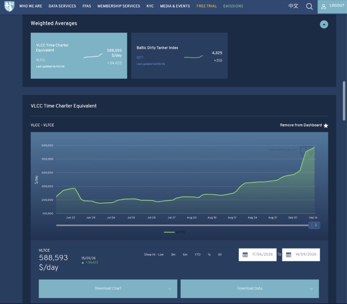Image resolution: width=347 pixels, height=304 pixels.
Task: Open the Media & Events menu
Action: click(x=175, y=6)
